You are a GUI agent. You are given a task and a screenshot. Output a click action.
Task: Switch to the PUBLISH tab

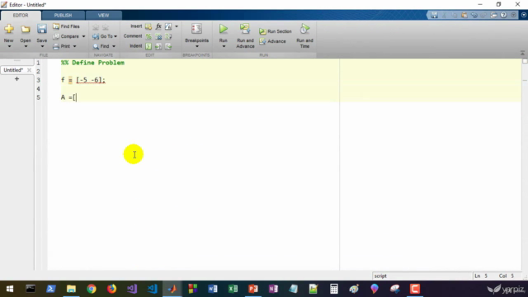[x=63, y=15]
